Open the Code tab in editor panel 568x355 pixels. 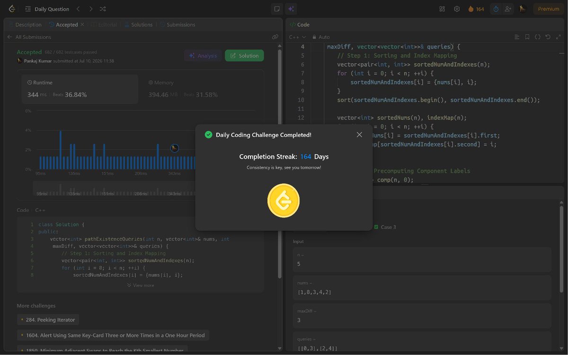pos(300,25)
